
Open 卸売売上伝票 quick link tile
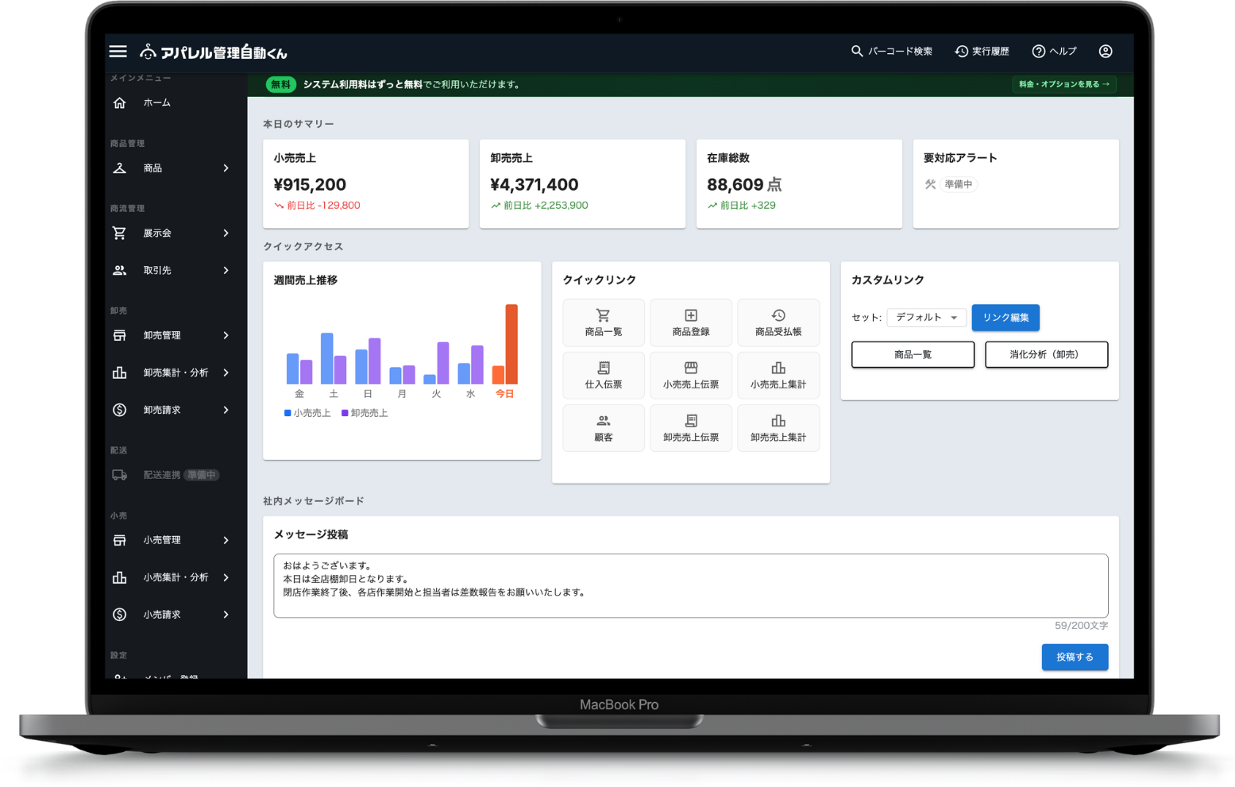pyautogui.click(x=691, y=429)
